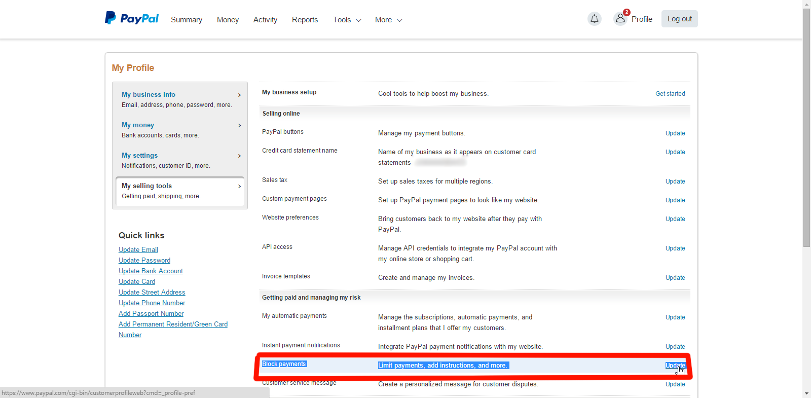The width and height of the screenshot is (811, 398).
Task: Click 'Create and manage my invoices.' description
Action: coord(426,278)
